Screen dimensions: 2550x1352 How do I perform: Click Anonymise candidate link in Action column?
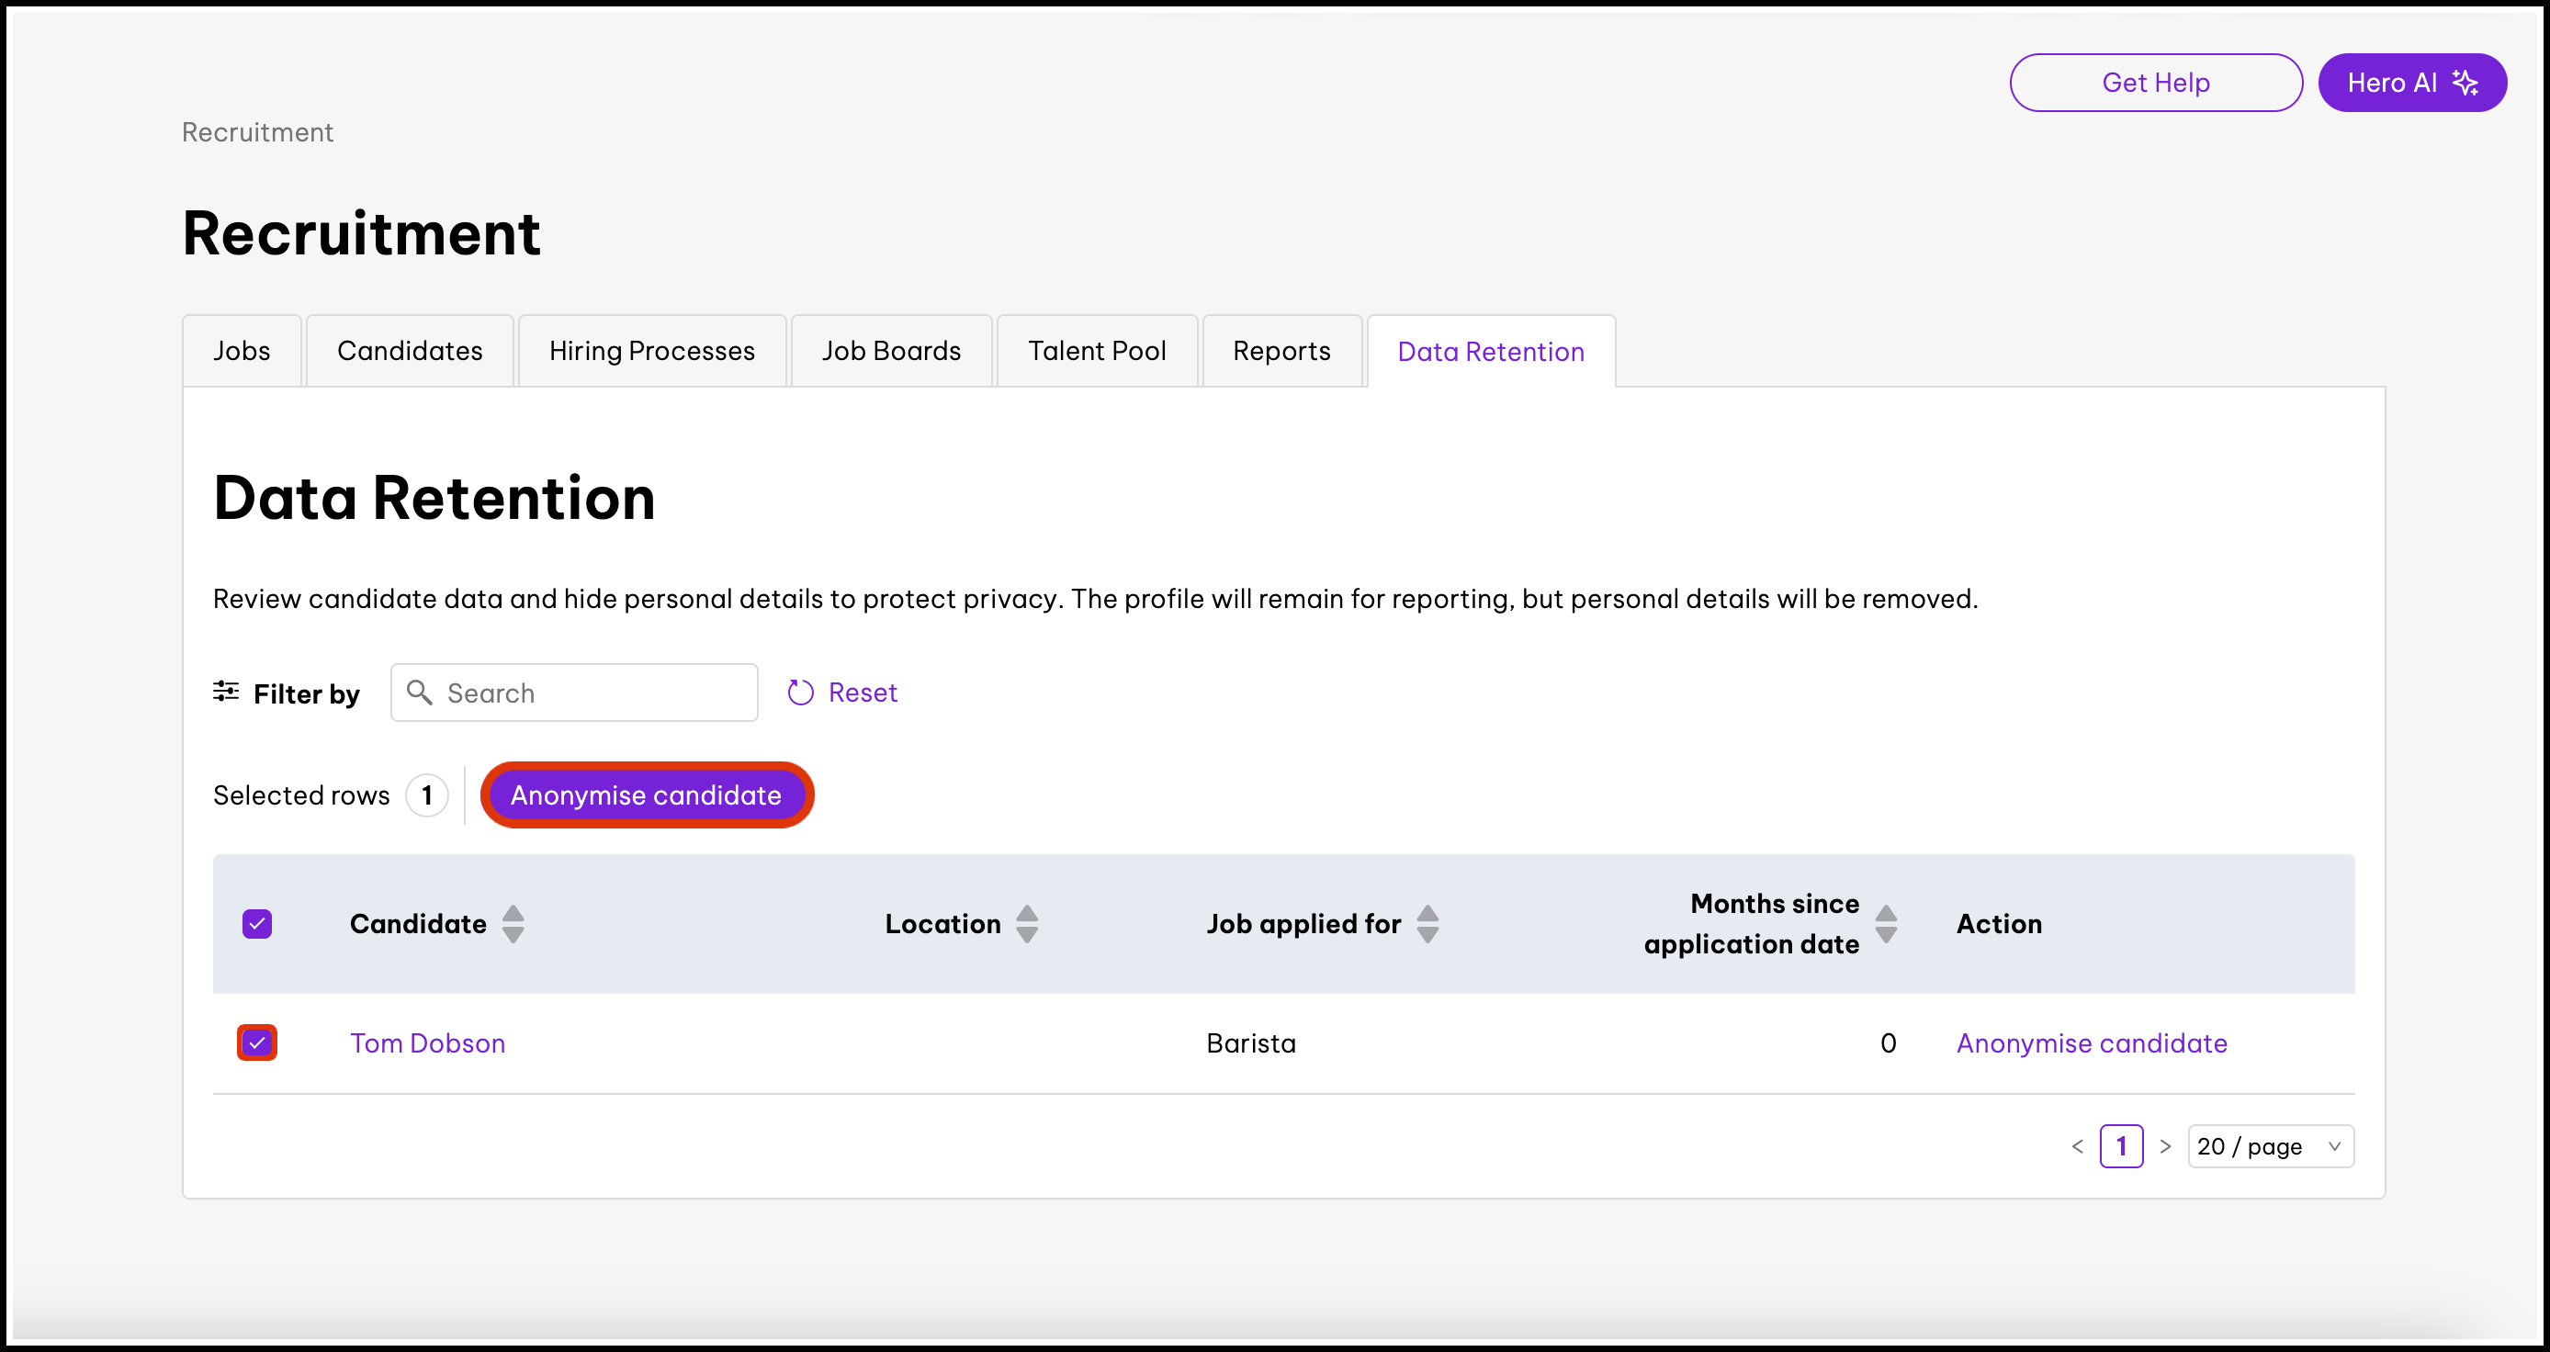click(x=2091, y=1043)
